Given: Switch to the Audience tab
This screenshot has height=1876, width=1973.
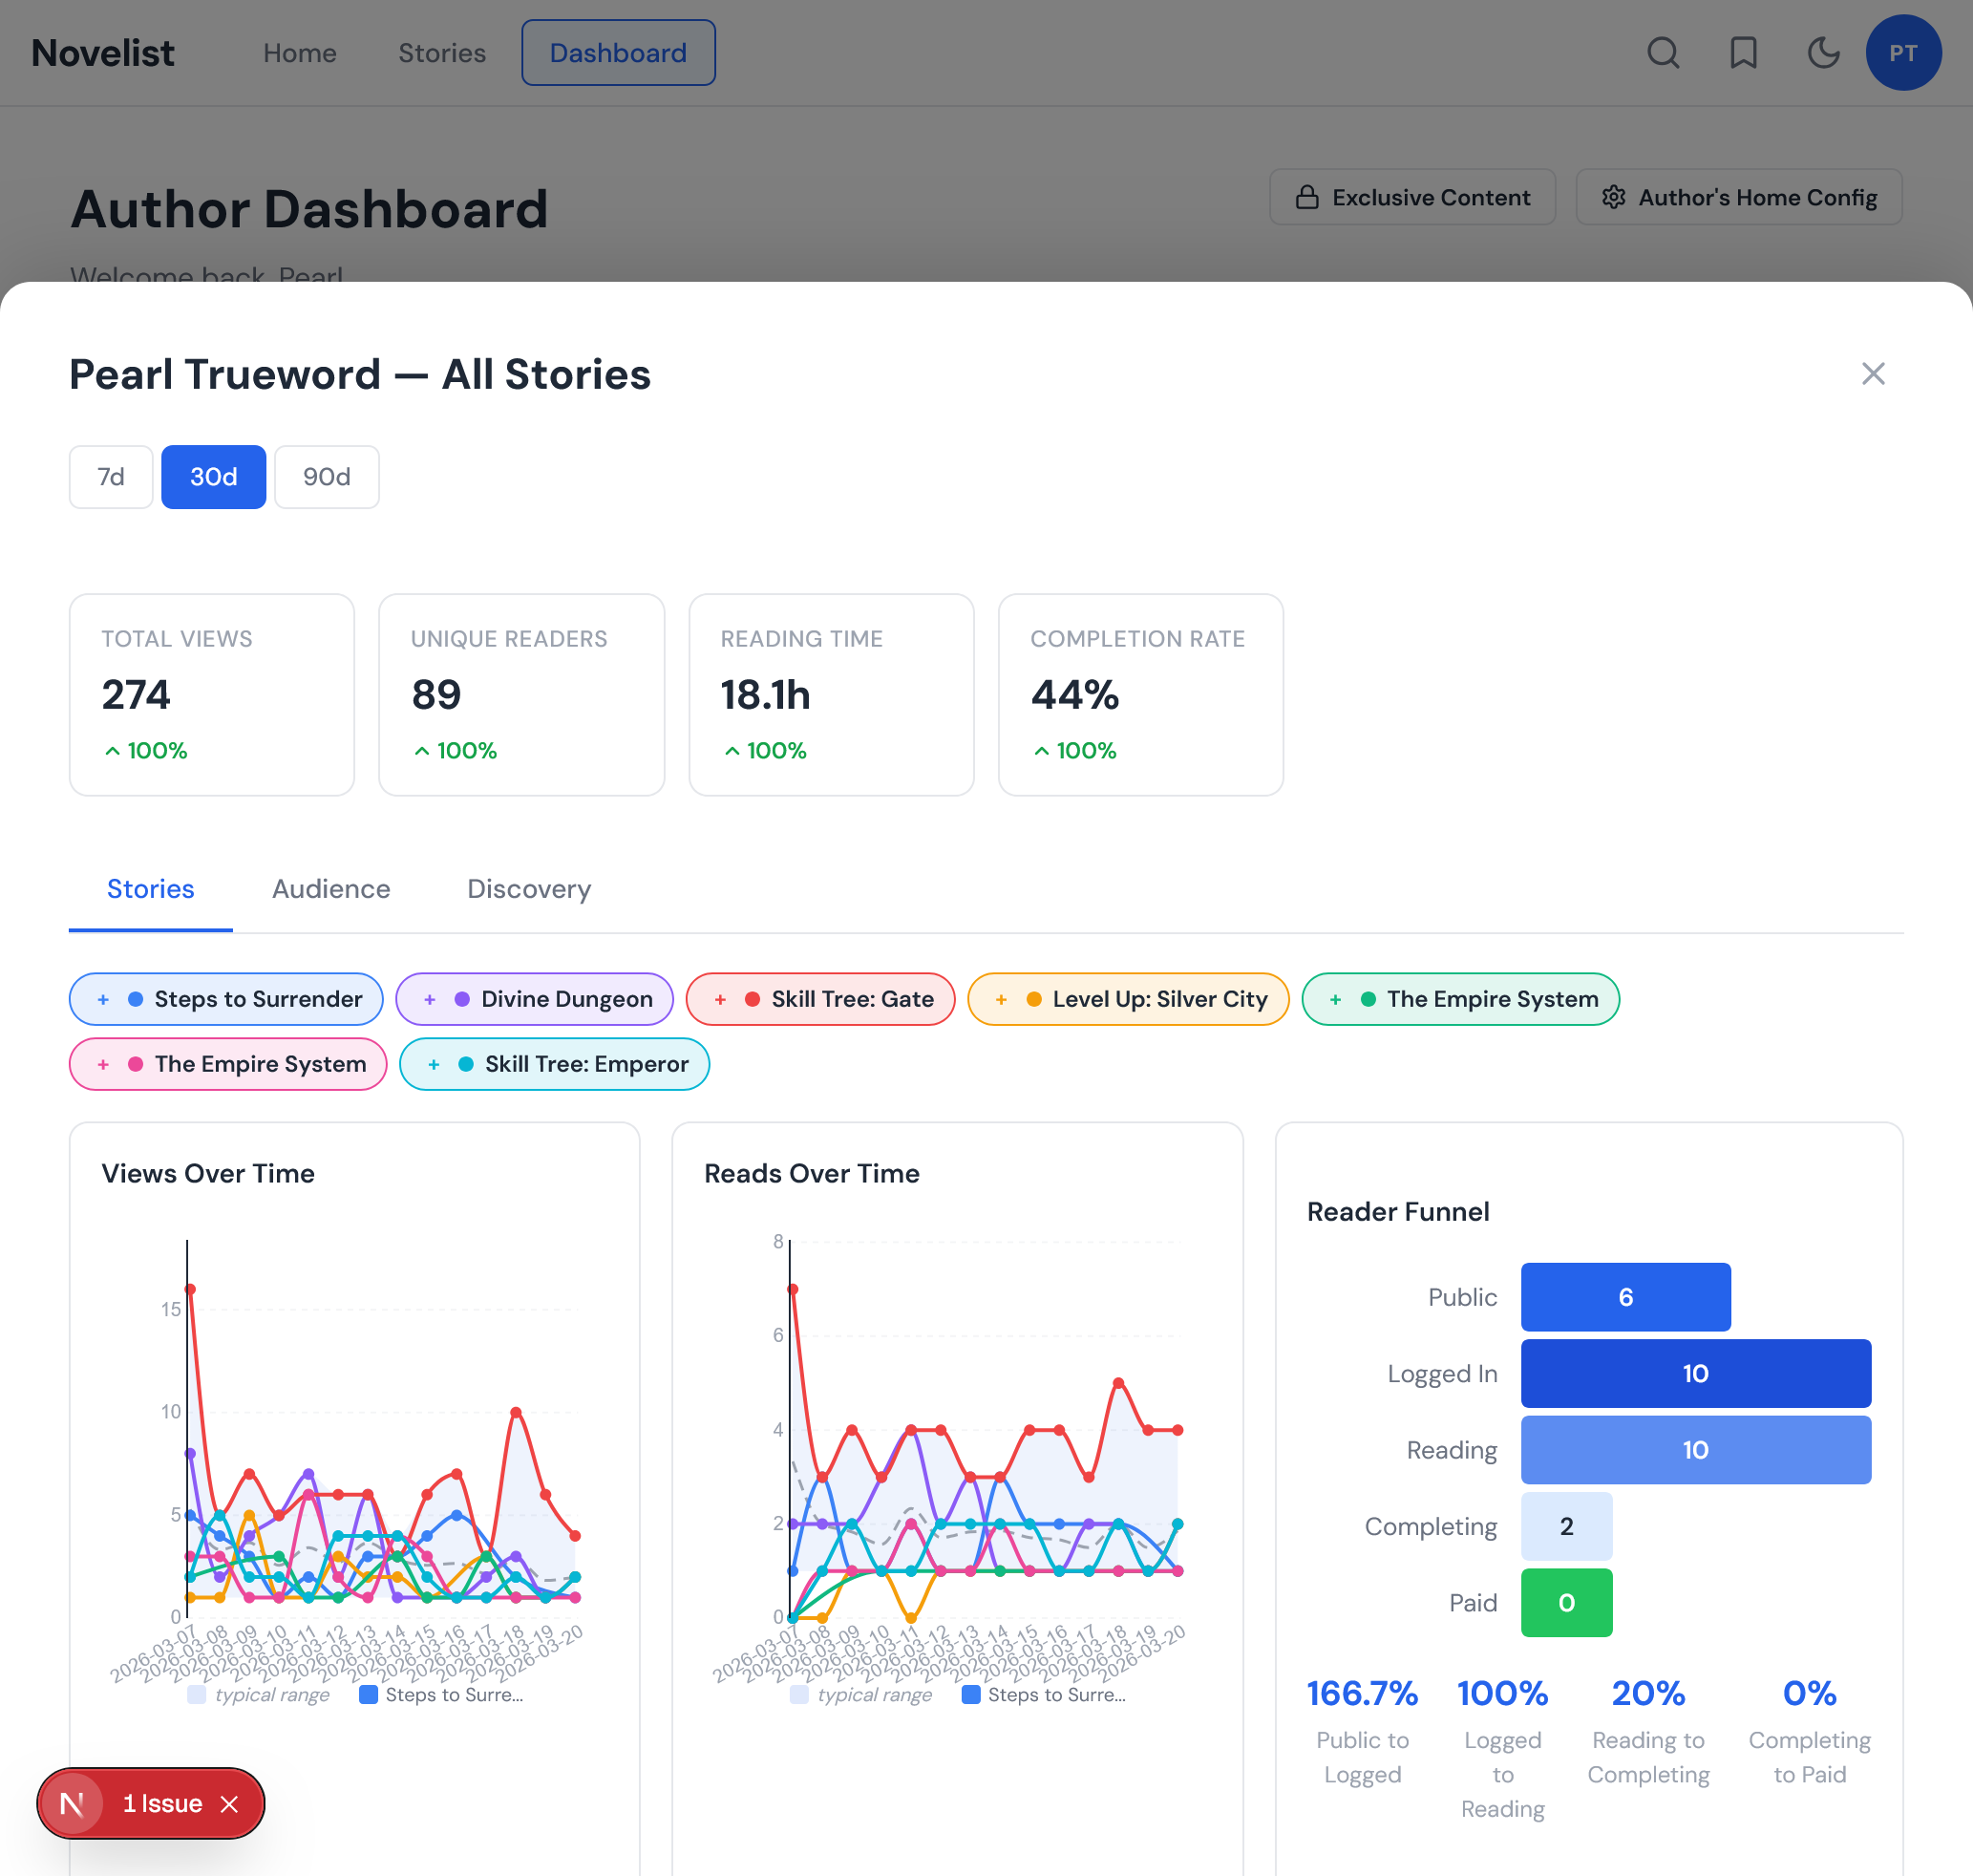Looking at the screenshot, I should (x=331, y=889).
